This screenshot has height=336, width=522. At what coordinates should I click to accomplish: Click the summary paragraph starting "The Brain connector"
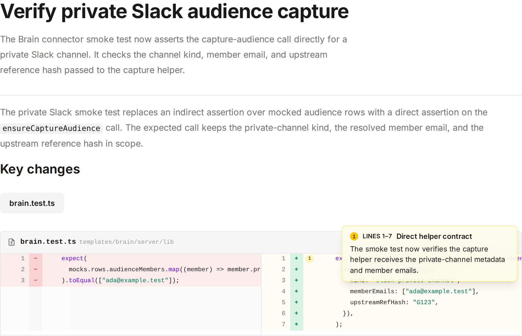click(174, 55)
